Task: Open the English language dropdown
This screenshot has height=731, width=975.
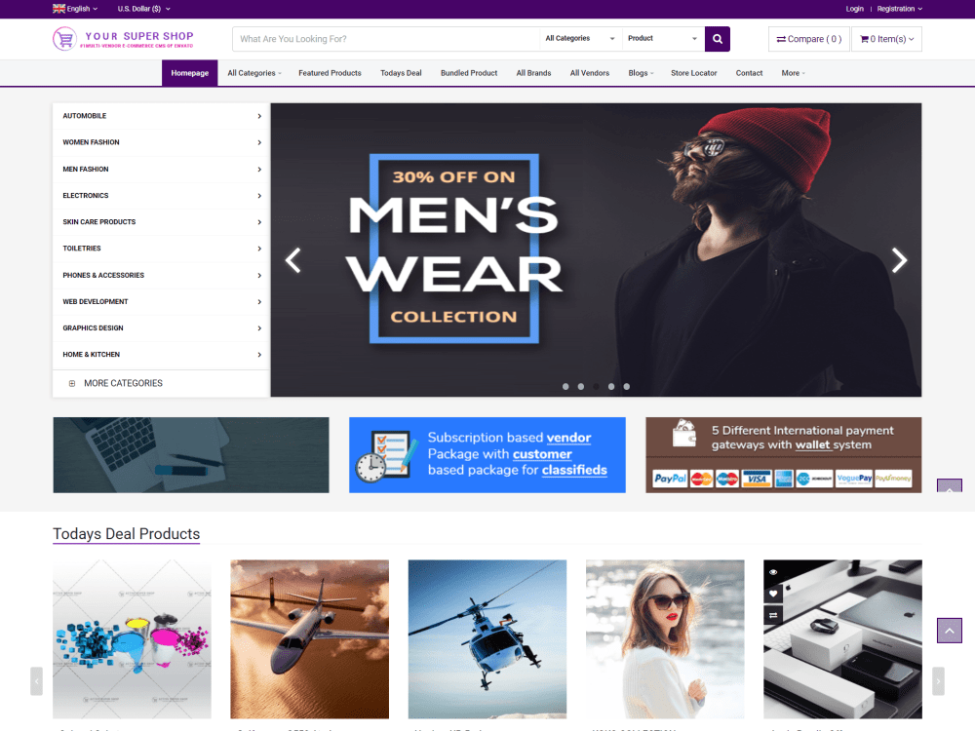Action: pos(75,9)
